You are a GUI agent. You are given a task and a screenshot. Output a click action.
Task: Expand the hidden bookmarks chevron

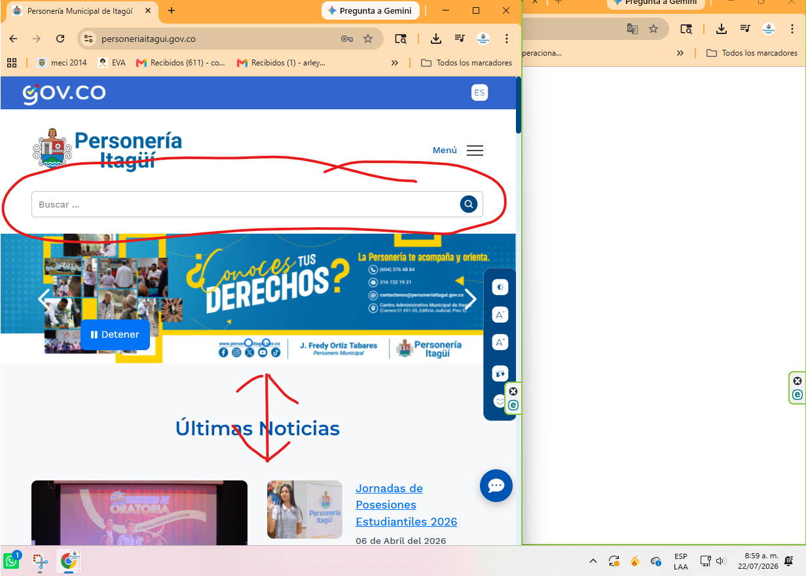point(394,63)
